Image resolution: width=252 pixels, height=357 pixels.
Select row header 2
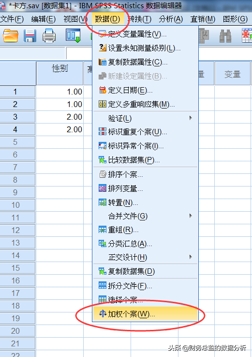pyautogui.click(x=18, y=104)
